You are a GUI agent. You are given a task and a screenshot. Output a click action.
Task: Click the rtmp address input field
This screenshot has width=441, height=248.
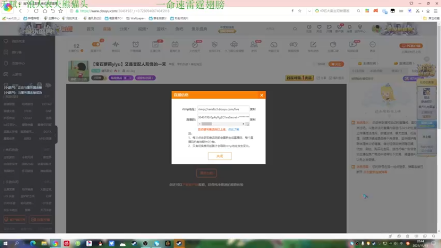pos(223,109)
